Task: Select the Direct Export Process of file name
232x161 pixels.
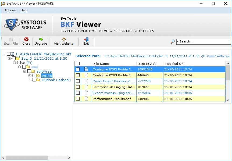Action: (113, 81)
